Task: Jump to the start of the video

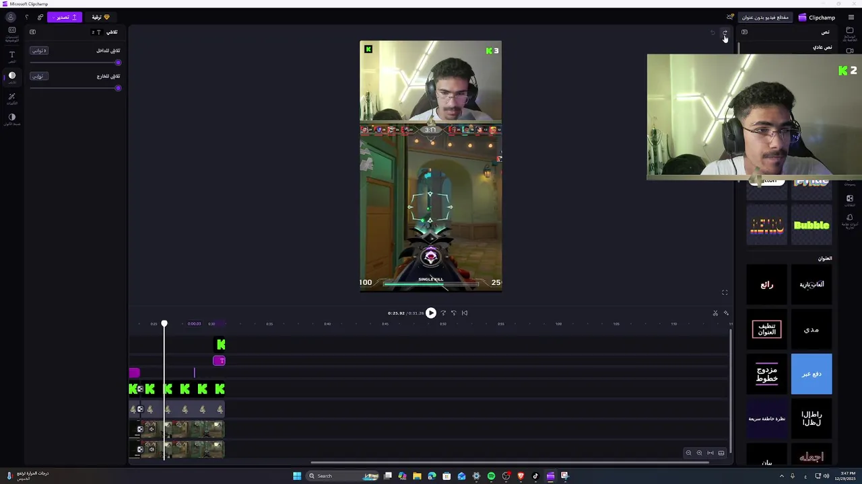Action: click(x=465, y=313)
